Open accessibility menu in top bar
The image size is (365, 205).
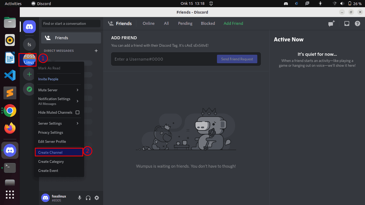(321, 3)
